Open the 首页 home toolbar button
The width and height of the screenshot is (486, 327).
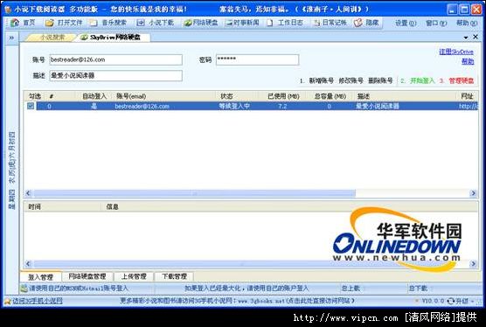[x=24, y=23]
